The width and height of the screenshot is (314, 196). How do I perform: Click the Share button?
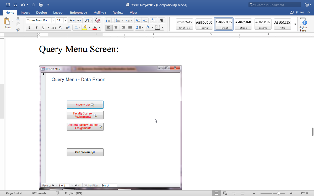tap(297, 12)
